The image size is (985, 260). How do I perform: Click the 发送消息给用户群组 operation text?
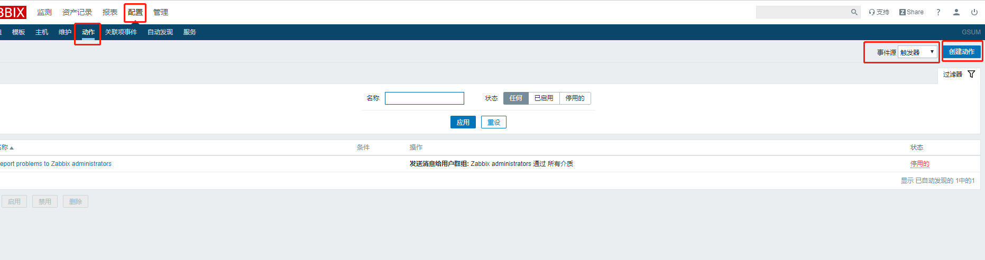point(439,164)
